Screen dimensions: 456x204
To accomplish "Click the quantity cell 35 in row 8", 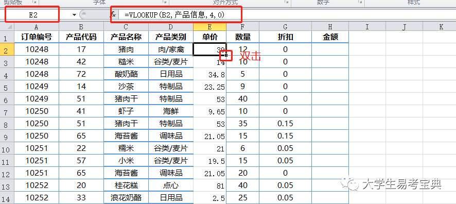I will pos(243,124).
